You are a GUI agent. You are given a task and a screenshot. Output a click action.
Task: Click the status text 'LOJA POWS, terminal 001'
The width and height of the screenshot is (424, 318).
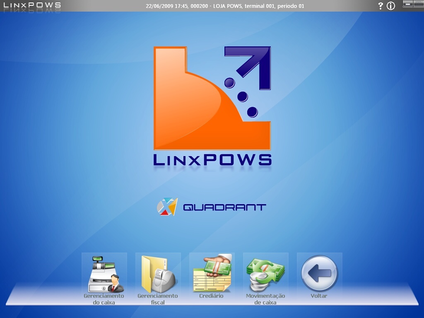pos(243,6)
